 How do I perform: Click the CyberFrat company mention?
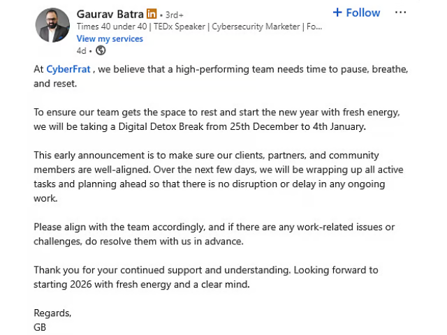[x=69, y=68]
